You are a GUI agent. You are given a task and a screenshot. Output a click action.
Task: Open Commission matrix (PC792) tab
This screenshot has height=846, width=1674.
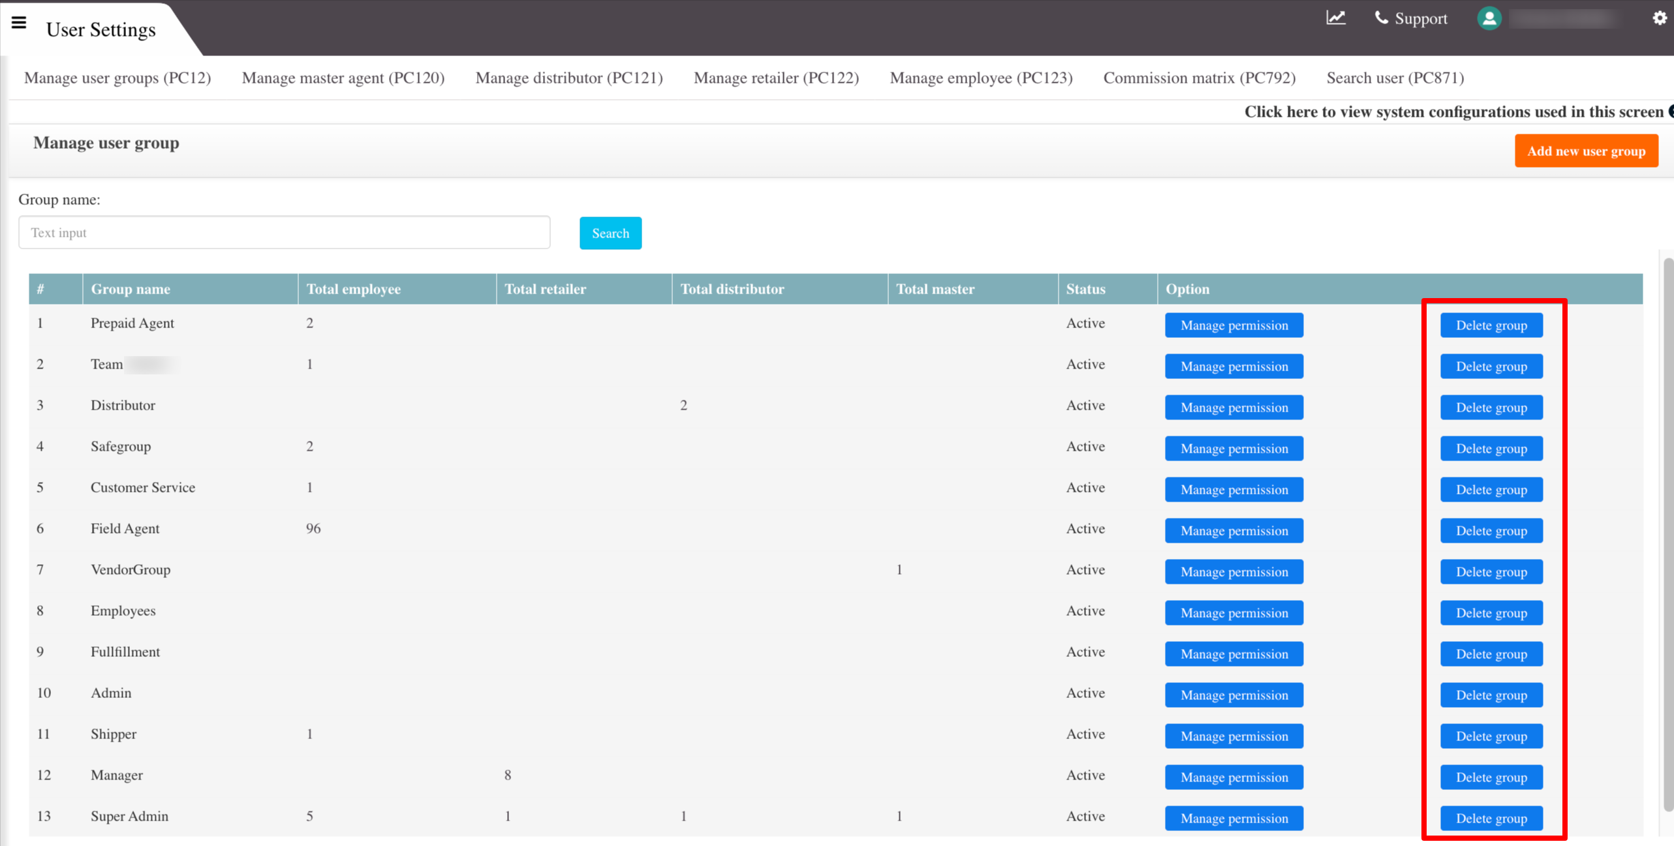click(x=1200, y=78)
